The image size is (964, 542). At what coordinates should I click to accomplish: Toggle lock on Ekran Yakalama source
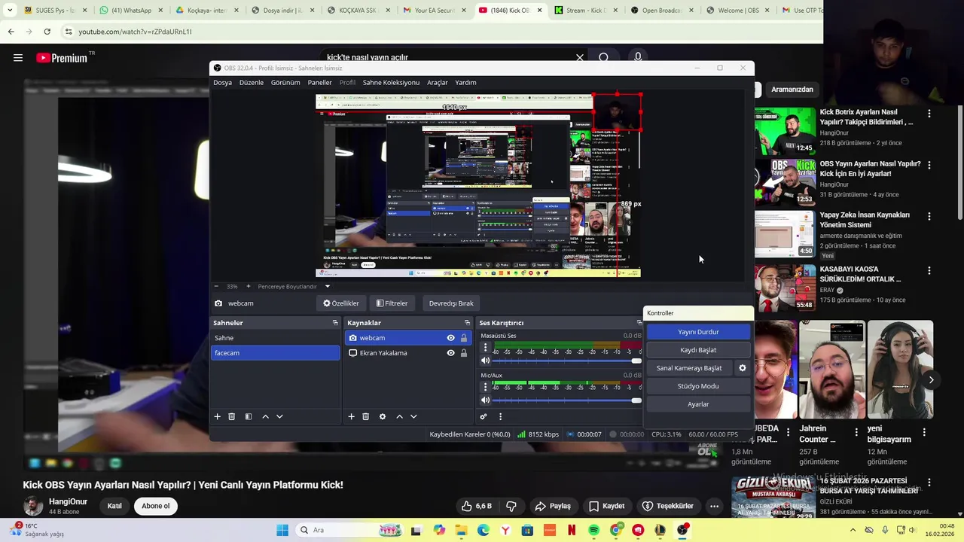coord(464,353)
